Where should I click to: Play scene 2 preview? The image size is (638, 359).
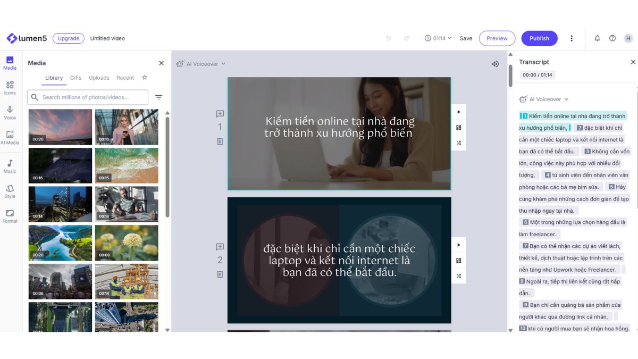tap(459, 245)
